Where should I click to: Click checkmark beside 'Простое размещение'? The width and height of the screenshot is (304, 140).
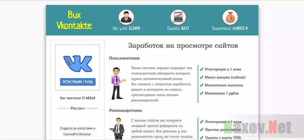tap(202, 130)
